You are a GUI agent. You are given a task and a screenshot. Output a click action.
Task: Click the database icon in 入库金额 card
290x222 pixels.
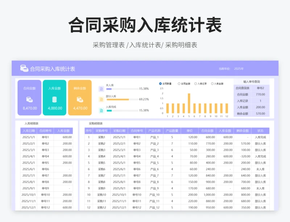click(54, 100)
